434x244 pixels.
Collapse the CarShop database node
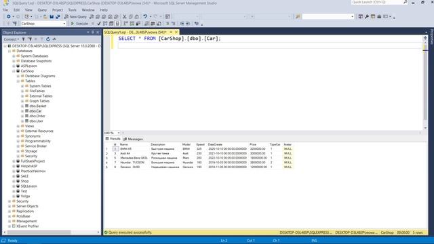tap(14, 71)
